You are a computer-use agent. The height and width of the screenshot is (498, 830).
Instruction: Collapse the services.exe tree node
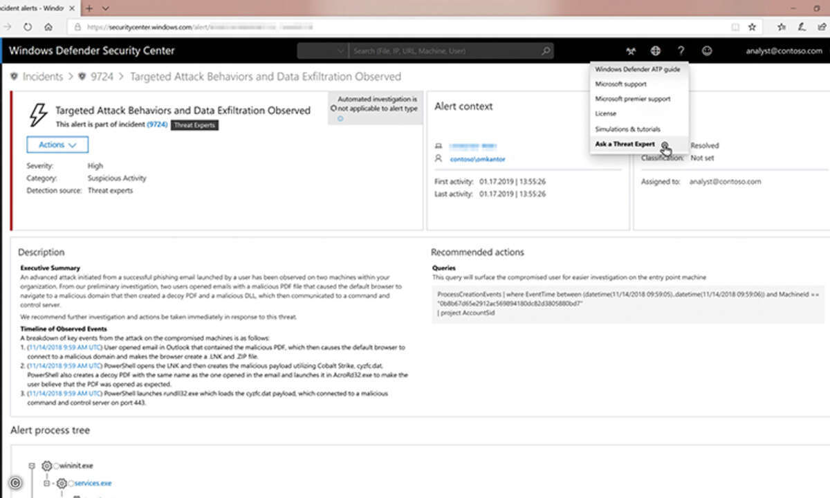[48, 483]
